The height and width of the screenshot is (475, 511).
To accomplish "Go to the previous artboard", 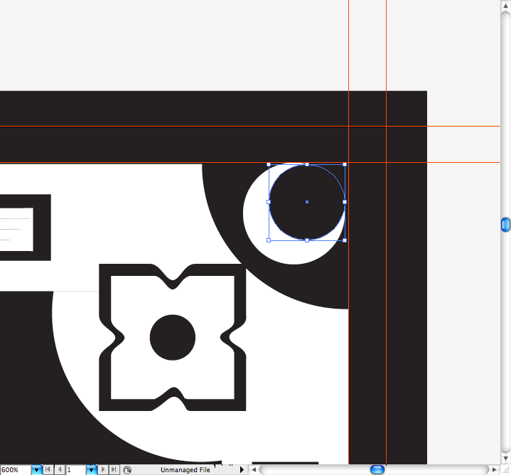I will [x=59, y=469].
